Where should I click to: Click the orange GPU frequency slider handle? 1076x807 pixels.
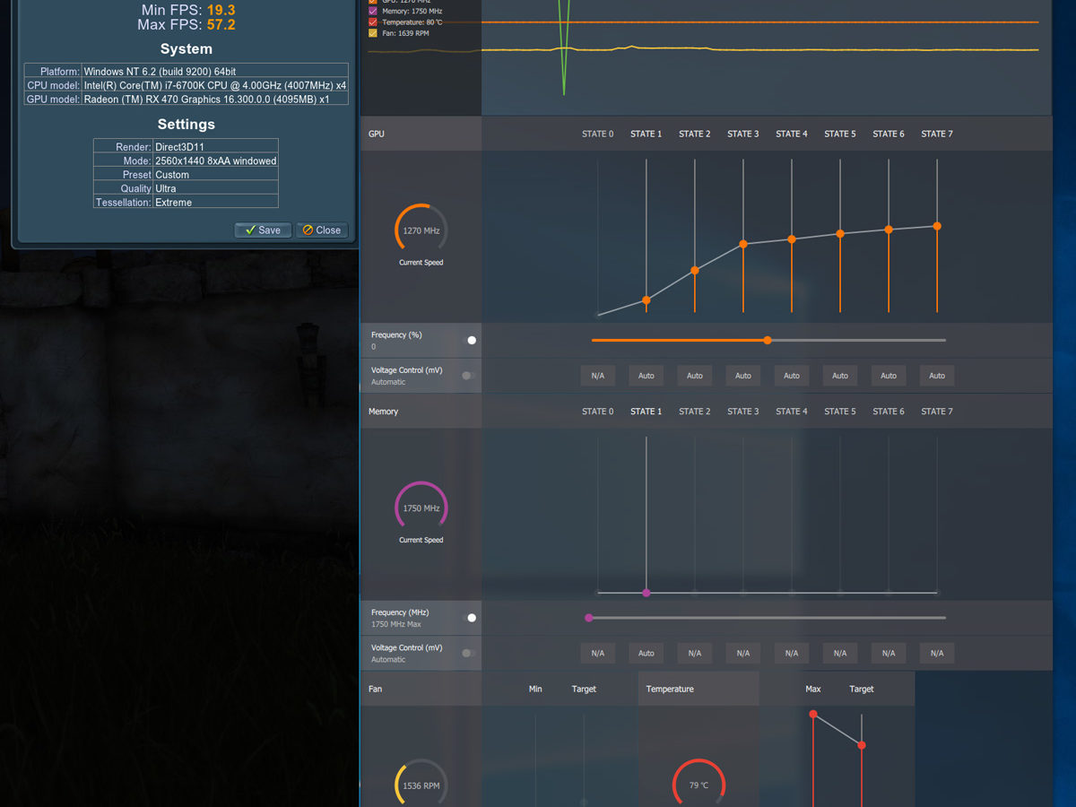tap(768, 341)
